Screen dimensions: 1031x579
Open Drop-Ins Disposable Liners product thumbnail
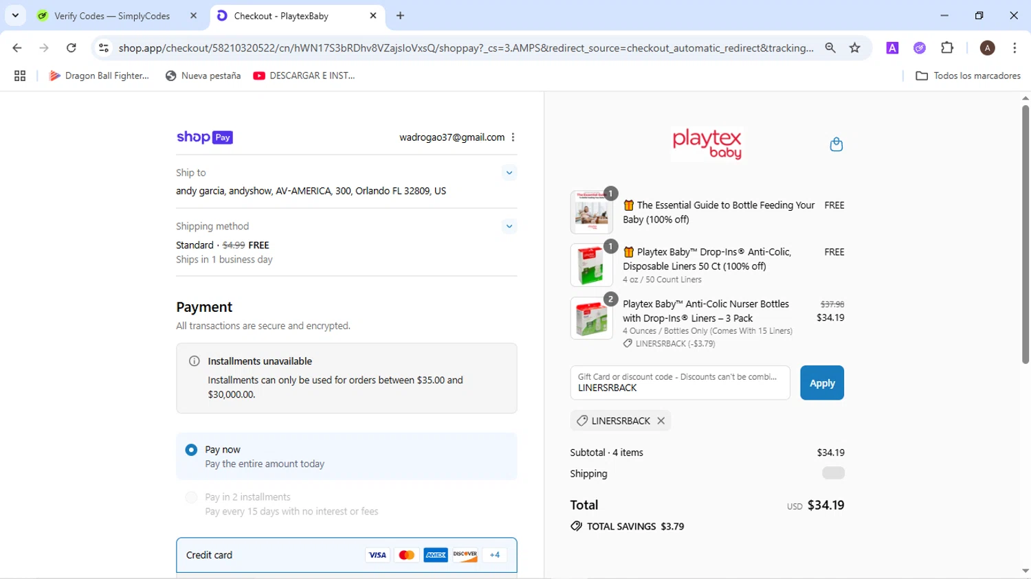click(x=591, y=265)
